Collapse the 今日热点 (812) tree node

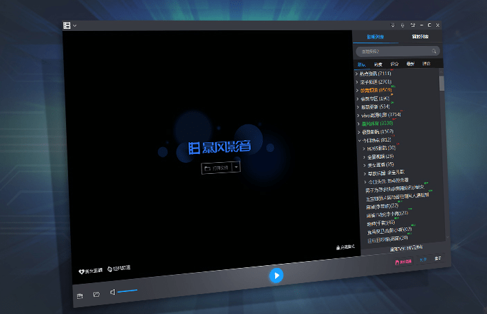(359, 140)
